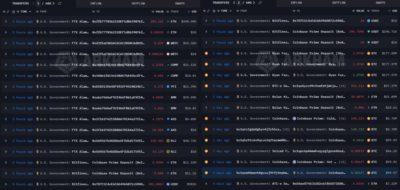
Task: Expand TIME sort dropdown caret in right panel
Action: (x=231, y=11)
